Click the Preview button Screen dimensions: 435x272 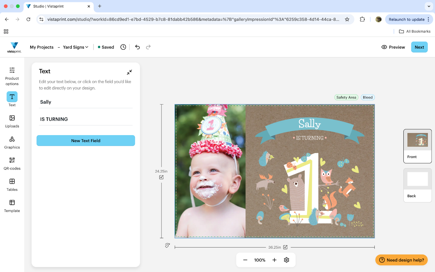point(393,47)
